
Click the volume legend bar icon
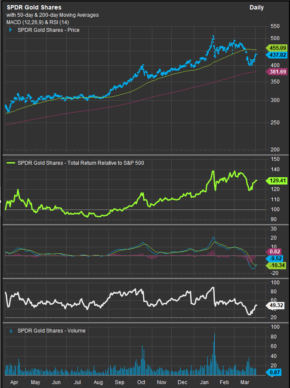10,330
